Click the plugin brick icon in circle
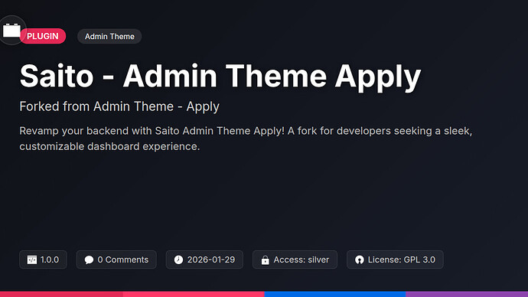The image size is (528, 297). tap(11, 31)
